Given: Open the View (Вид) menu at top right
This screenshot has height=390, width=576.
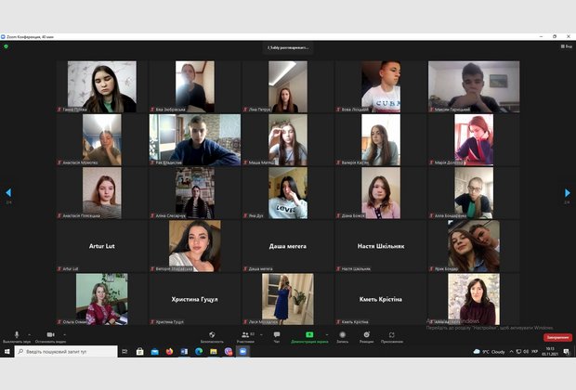Looking at the screenshot, I should 565,46.
